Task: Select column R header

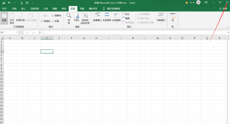Action: [x=219, y=38]
